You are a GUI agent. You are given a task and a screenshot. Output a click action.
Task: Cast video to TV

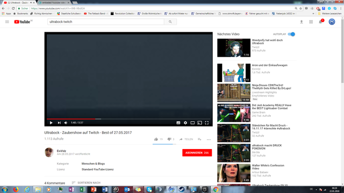199,123
